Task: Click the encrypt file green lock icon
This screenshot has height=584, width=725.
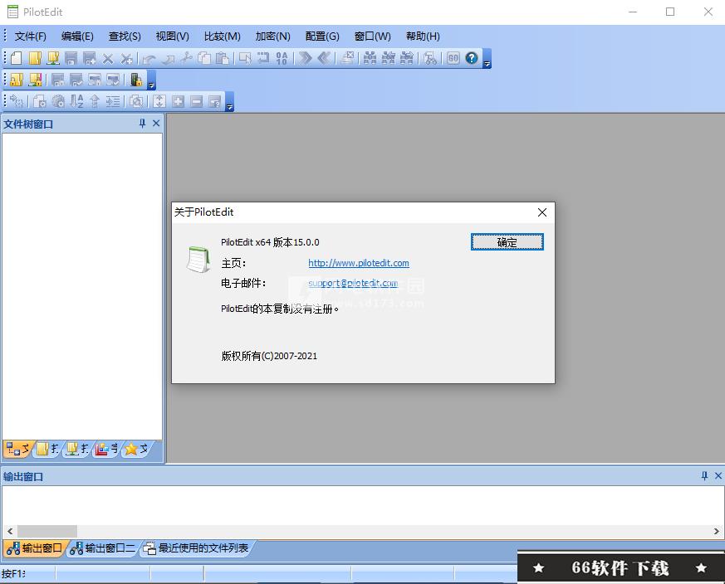Action: coord(136,80)
